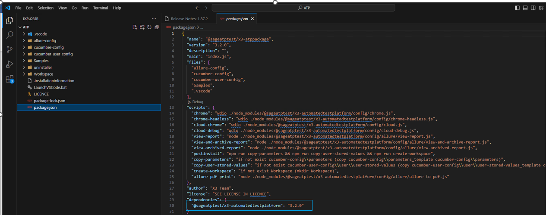Click "create-workspace" script key

[212, 171]
